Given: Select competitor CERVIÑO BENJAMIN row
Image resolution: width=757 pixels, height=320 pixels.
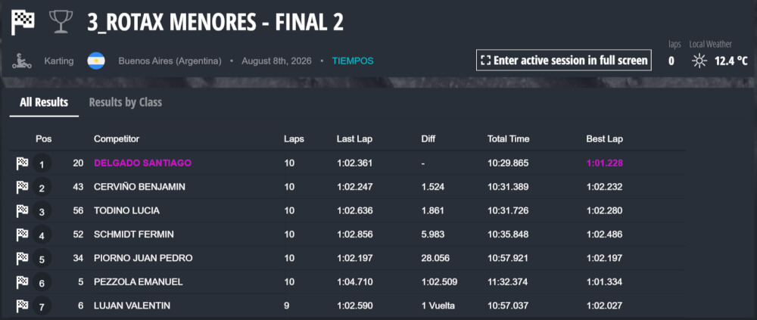Looking at the screenshot, I should (347, 187).
